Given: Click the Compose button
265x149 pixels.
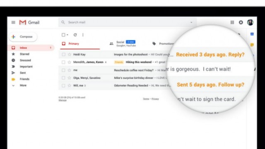Looking at the screenshot, I should tap(23, 37).
